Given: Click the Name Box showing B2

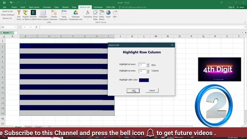Looking at the screenshot, I should (8, 27).
